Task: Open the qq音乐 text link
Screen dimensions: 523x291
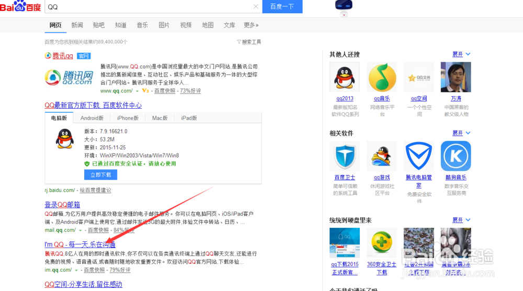Action: coord(382,99)
